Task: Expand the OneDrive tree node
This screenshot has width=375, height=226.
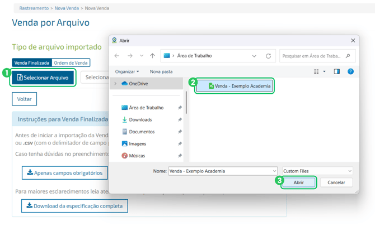Action: 115,84
